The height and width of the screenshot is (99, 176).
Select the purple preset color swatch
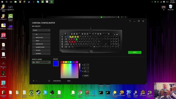pos(75,62)
